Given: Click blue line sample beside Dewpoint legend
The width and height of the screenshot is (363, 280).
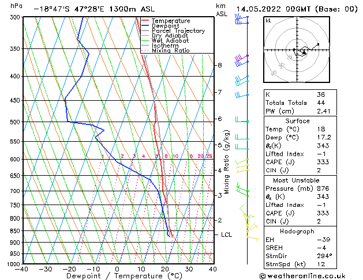Looking at the screenshot, I should 145,25.
